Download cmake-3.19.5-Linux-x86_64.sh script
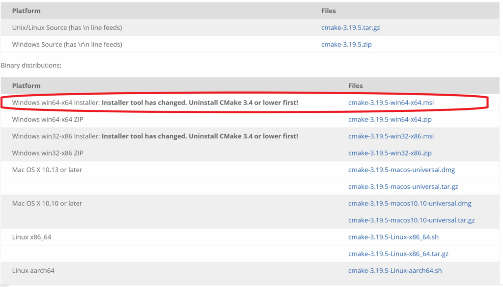This screenshot has height=287, width=503. point(393,237)
